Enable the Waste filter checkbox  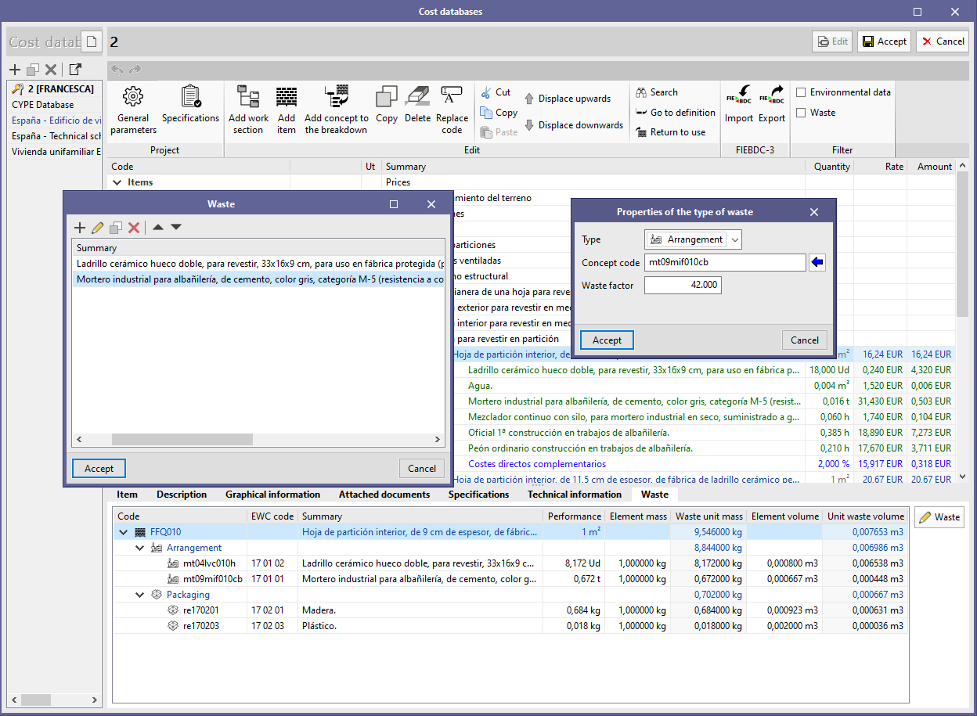point(801,113)
